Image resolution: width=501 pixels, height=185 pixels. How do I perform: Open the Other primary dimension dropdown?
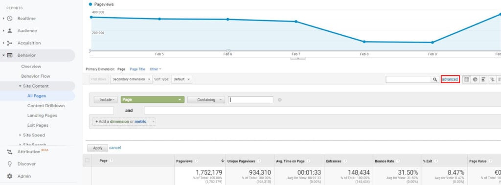pos(155,69)
